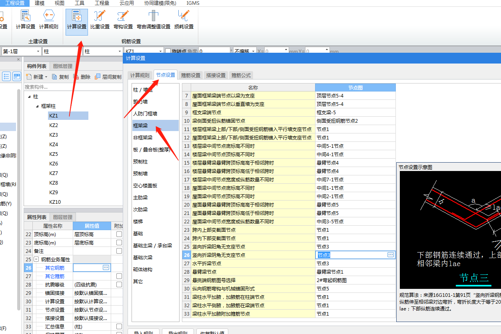Open the IGMS ribbon tab

[x=194, y=3]
